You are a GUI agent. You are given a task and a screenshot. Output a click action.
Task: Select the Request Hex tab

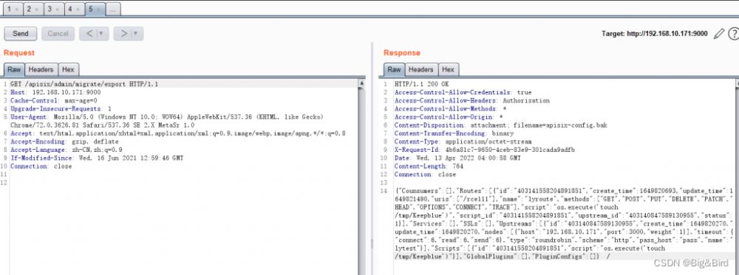68,69
